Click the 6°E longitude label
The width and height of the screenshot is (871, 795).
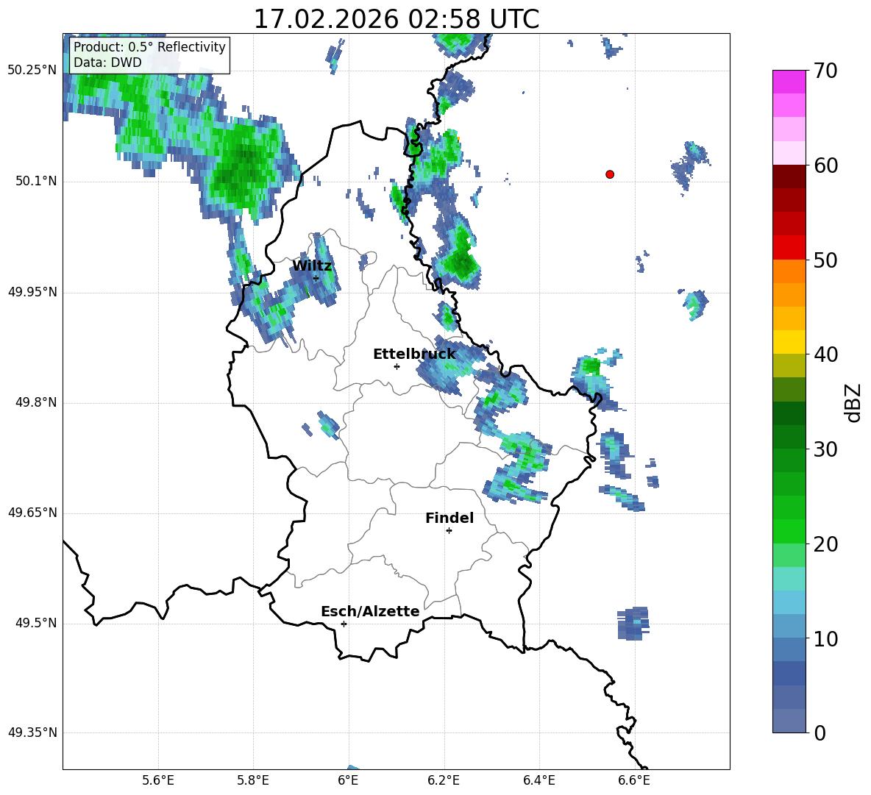click(348, 780)
